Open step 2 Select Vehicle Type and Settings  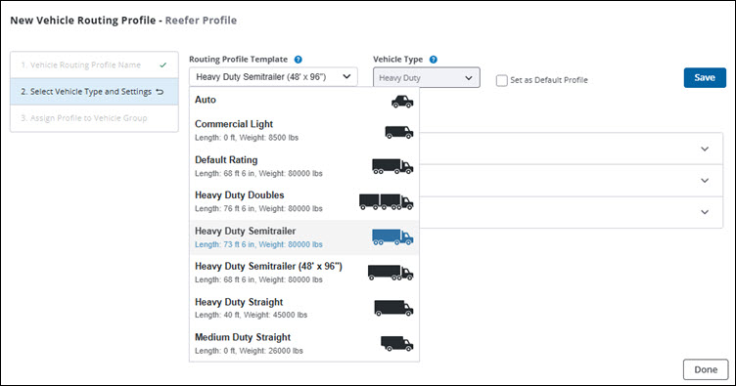point(94,92)
